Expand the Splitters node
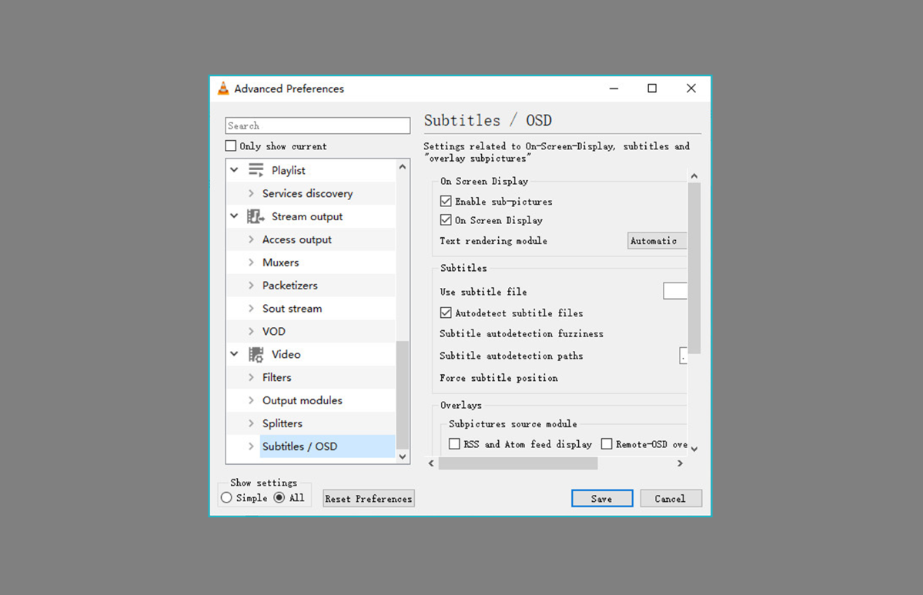 (252, 423)
